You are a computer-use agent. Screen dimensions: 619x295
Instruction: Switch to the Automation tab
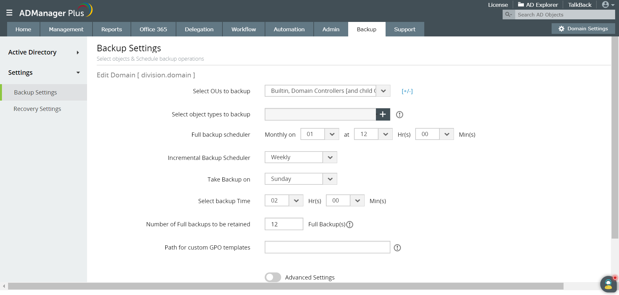point(289,29)
